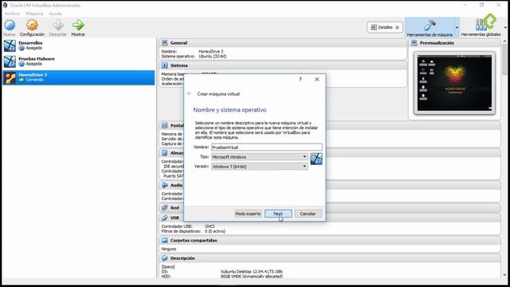This screenshot has height=287, width=510.
Task: Open the Tipo dropdown Microsoft Windows
Action: pos(260,157)
